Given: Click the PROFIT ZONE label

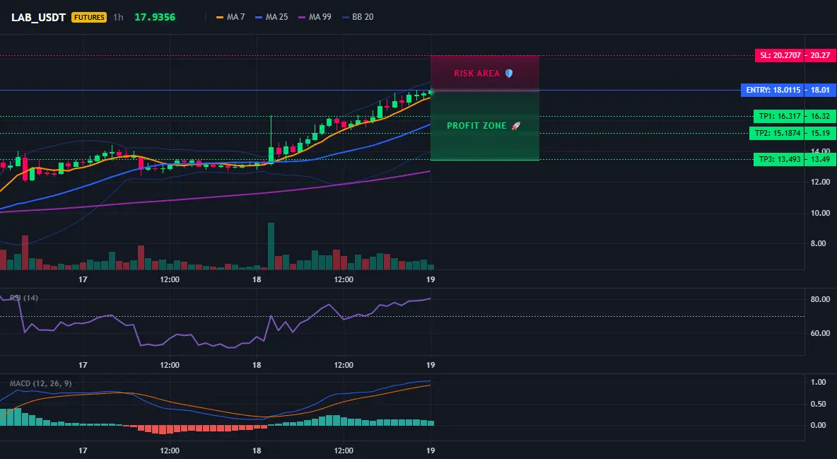Looking at the screenshot, I should click(476, 126).
